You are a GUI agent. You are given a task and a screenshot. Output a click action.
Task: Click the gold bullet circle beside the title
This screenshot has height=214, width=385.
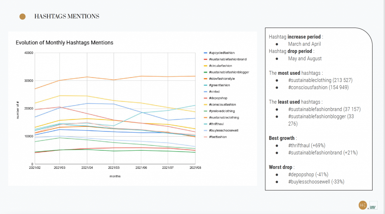(x=22, y=16)
